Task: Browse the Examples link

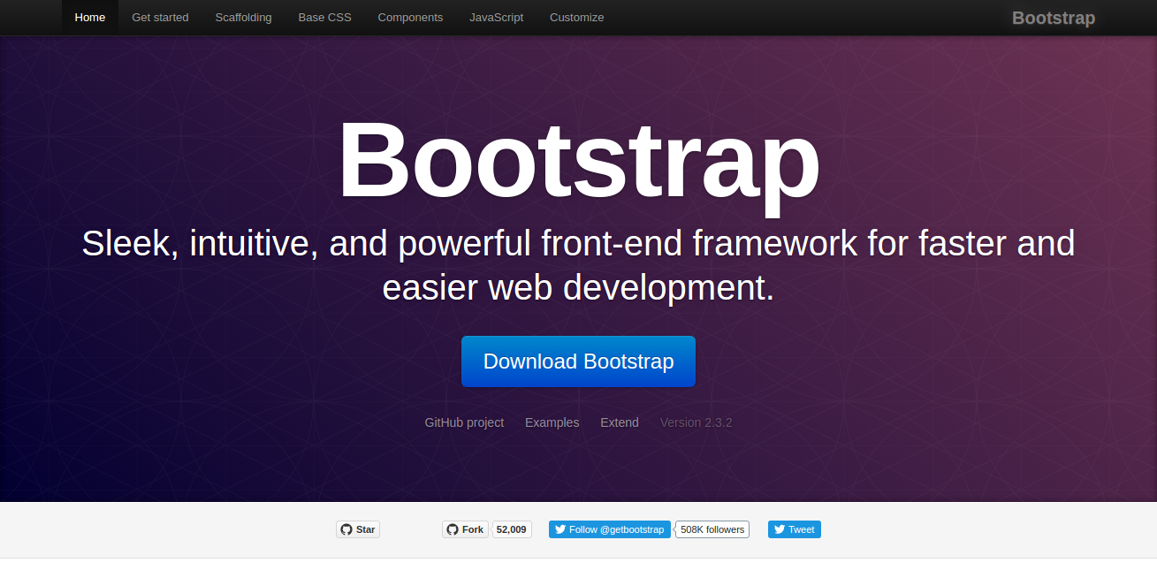Action: click(x=552, y=422)
